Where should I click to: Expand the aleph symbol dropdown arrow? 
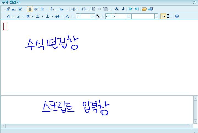click(32, 16)
